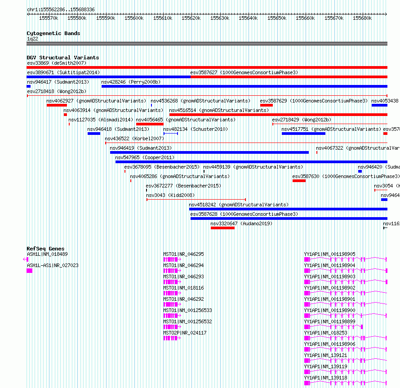Screen dimensions: 400x388
Task: Select nsv4459139 gnomAD variant label
Action: (x=253, y=167)
